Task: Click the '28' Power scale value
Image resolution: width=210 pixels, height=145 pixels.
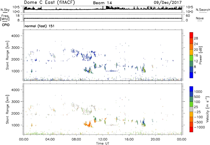Action: pos(196,38)
